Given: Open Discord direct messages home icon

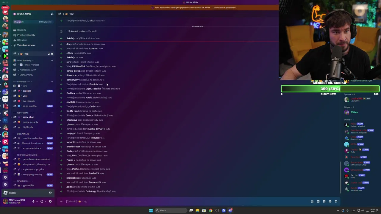Looking at the screenshot, I should coord(5,12).
